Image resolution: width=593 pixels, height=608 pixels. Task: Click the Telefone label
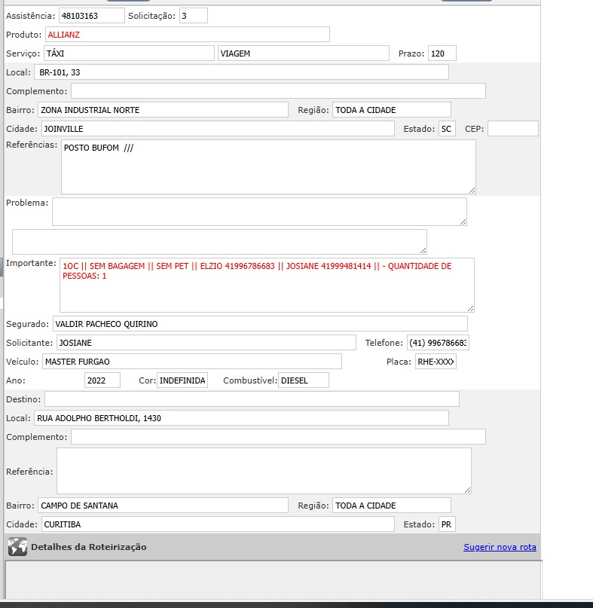(x=384, y=343)
